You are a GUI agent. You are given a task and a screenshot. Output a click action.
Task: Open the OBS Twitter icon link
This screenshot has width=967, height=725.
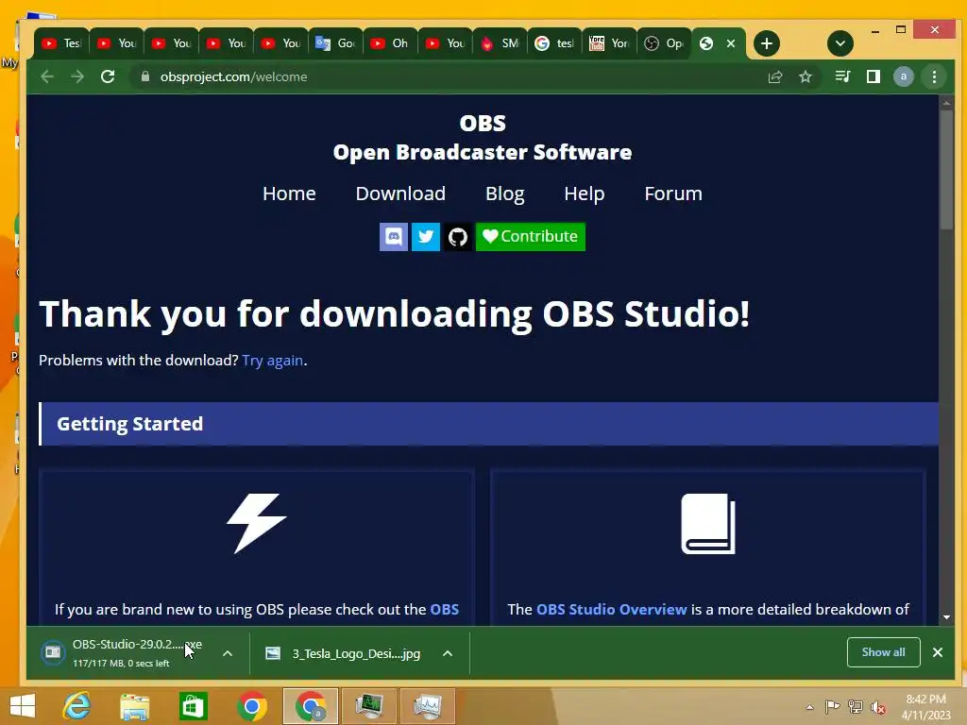pos(426,237)
